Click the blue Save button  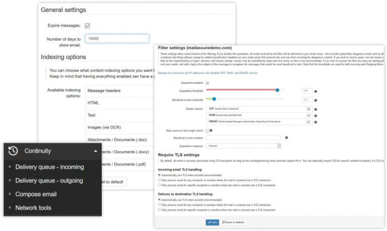click(212, 222)
